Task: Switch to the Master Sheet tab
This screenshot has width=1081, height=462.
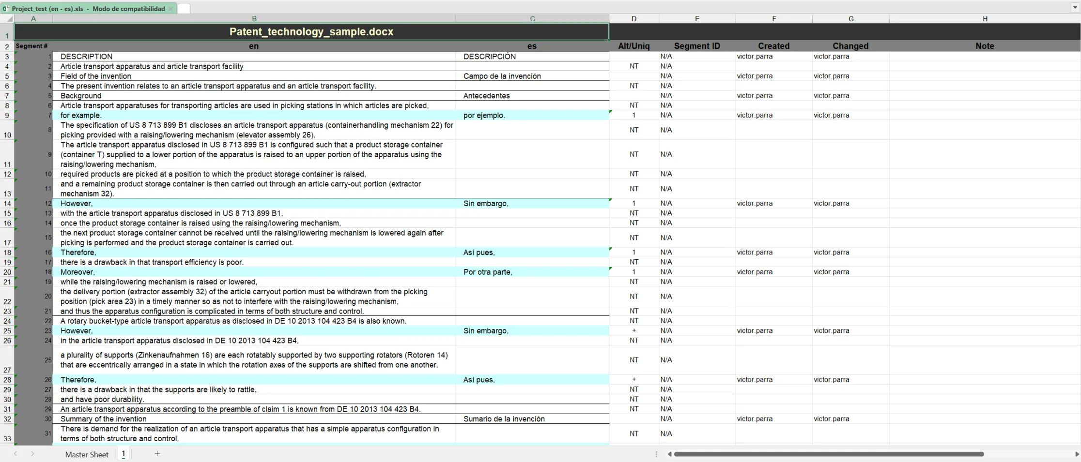Action: [87, 454]
